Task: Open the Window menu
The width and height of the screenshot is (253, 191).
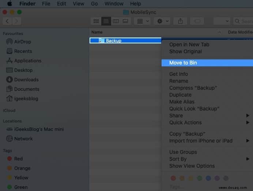Action: (114, 4)
